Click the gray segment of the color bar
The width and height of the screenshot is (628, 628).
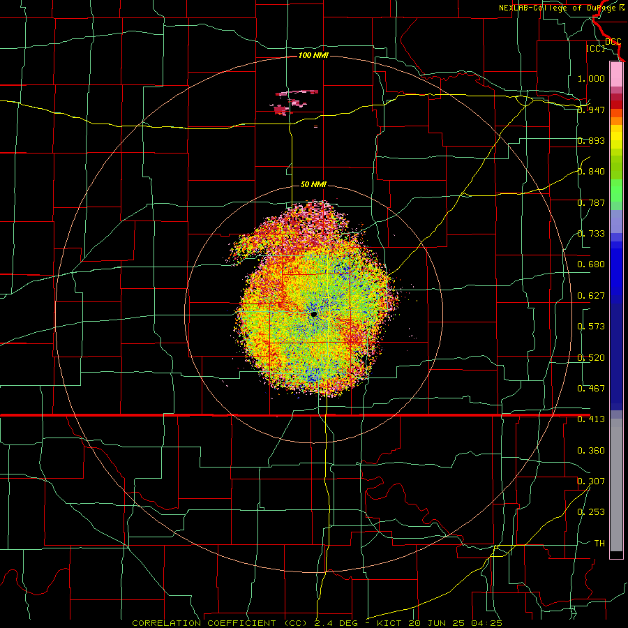point(616,485)
